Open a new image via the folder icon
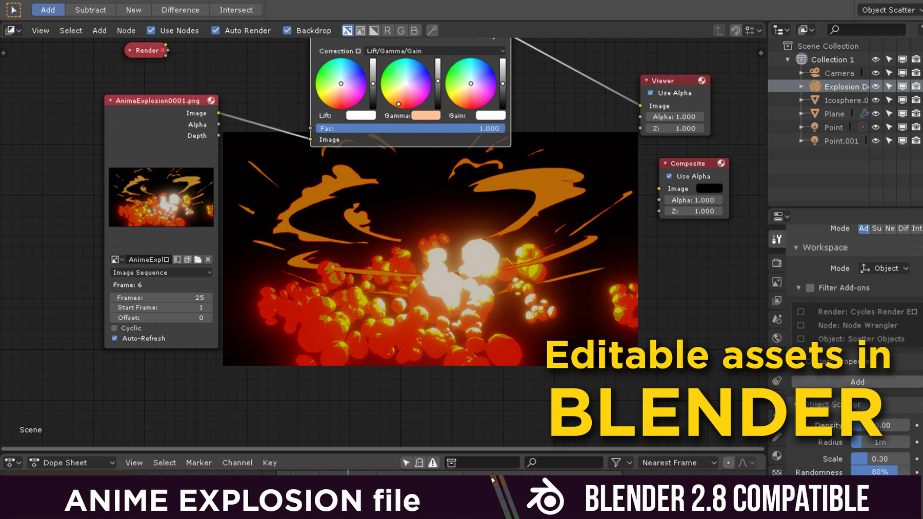Viewport: 923px width, 519px height. [x=198, y=260]
